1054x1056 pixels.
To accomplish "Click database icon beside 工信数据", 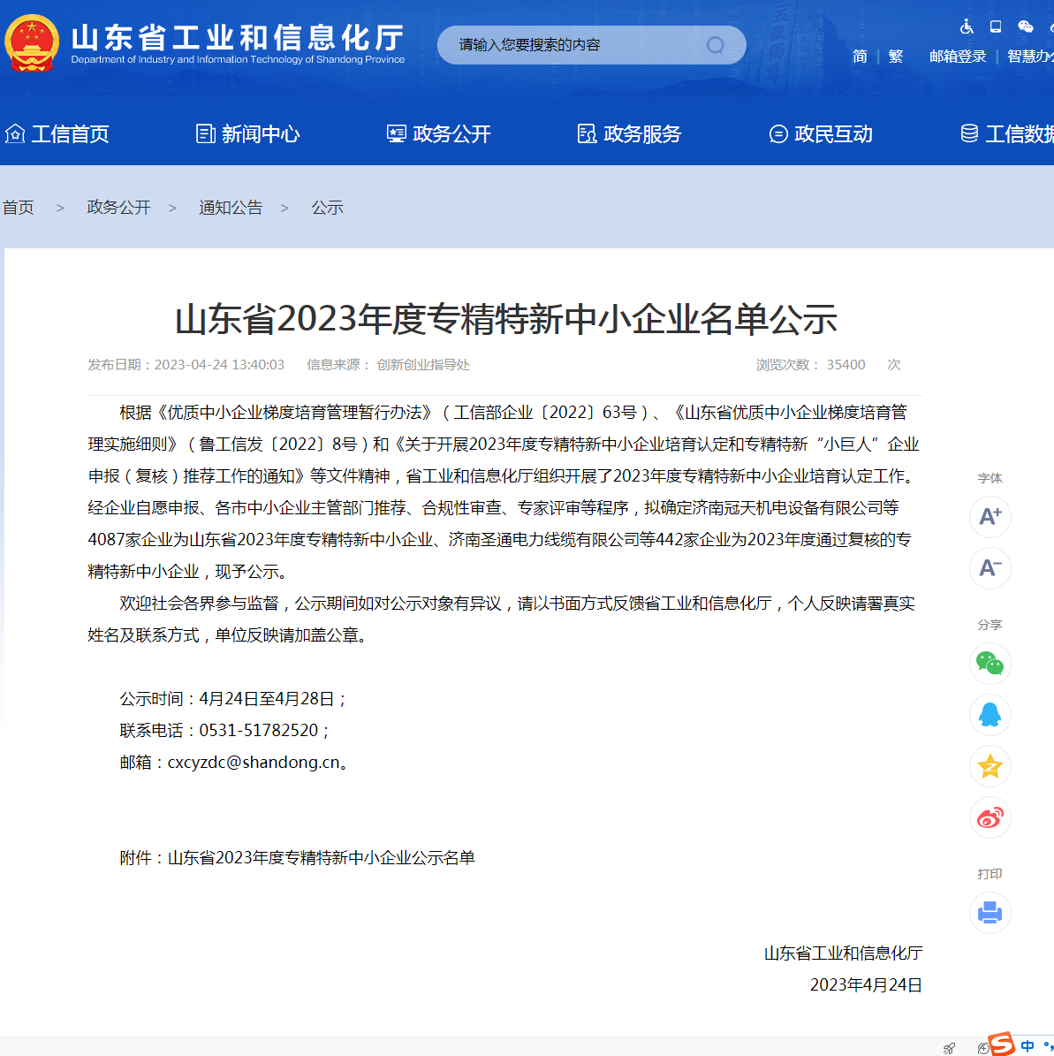I will (x=969, y=133).
